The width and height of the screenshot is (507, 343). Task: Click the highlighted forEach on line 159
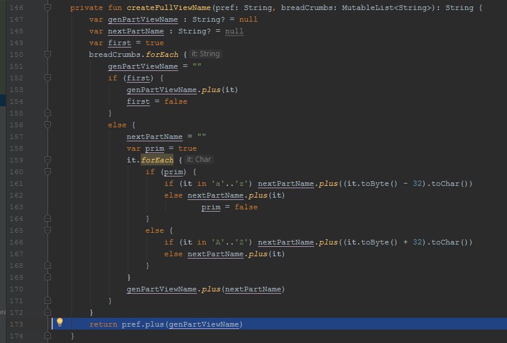[157, 160]
